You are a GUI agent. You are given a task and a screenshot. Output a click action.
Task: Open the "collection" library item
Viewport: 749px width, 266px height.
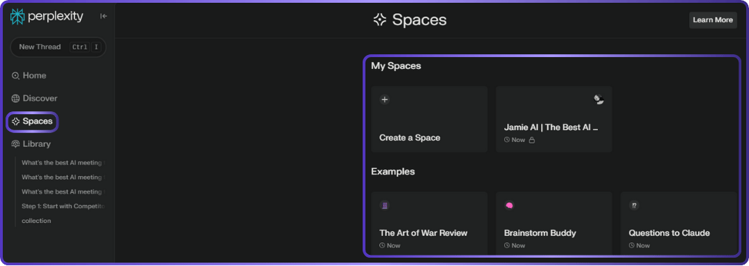point(36,221)
